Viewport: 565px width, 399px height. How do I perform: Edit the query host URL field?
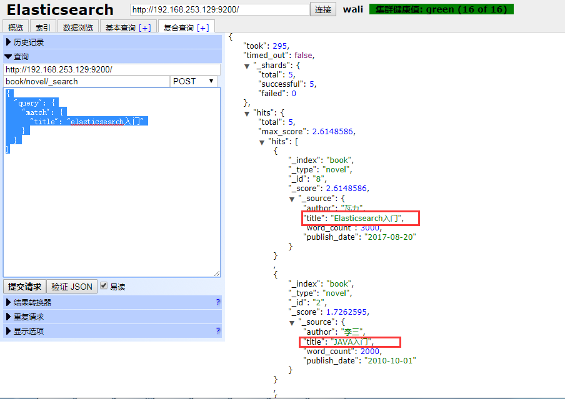(112, 69)
